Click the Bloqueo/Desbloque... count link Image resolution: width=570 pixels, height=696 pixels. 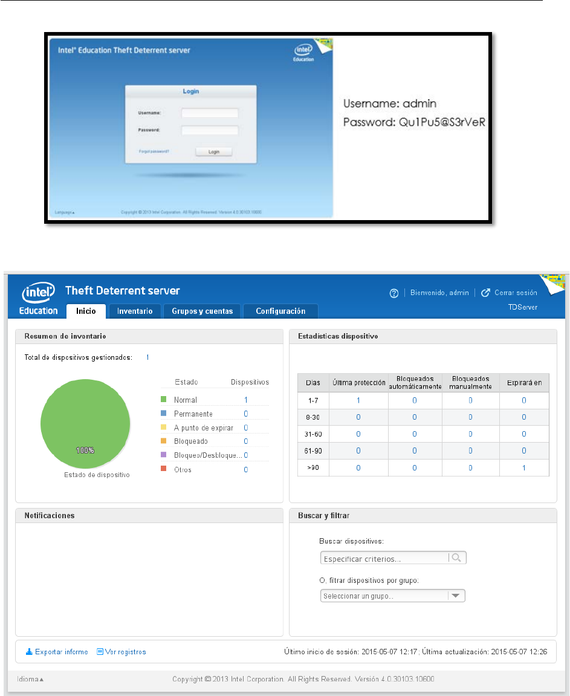[x=246, y=455]
